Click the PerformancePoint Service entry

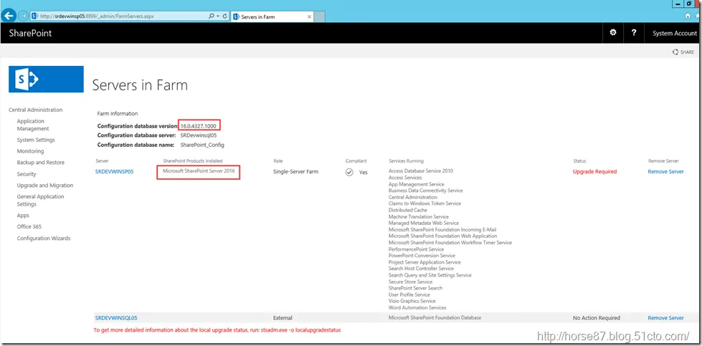[x=416, y=249]
